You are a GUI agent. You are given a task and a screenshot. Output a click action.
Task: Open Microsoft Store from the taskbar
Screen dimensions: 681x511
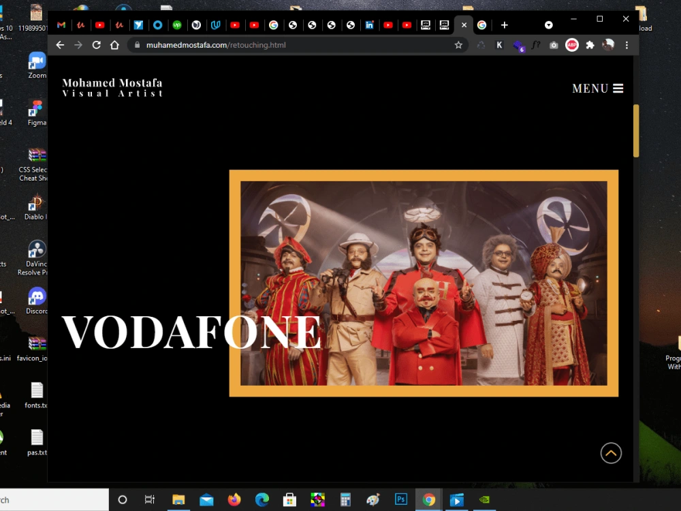click(x=289, y=499)
